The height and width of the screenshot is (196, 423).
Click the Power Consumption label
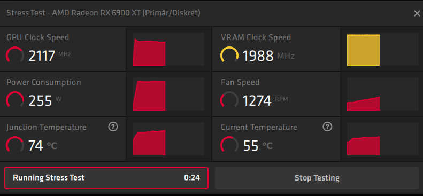point(44,82)
